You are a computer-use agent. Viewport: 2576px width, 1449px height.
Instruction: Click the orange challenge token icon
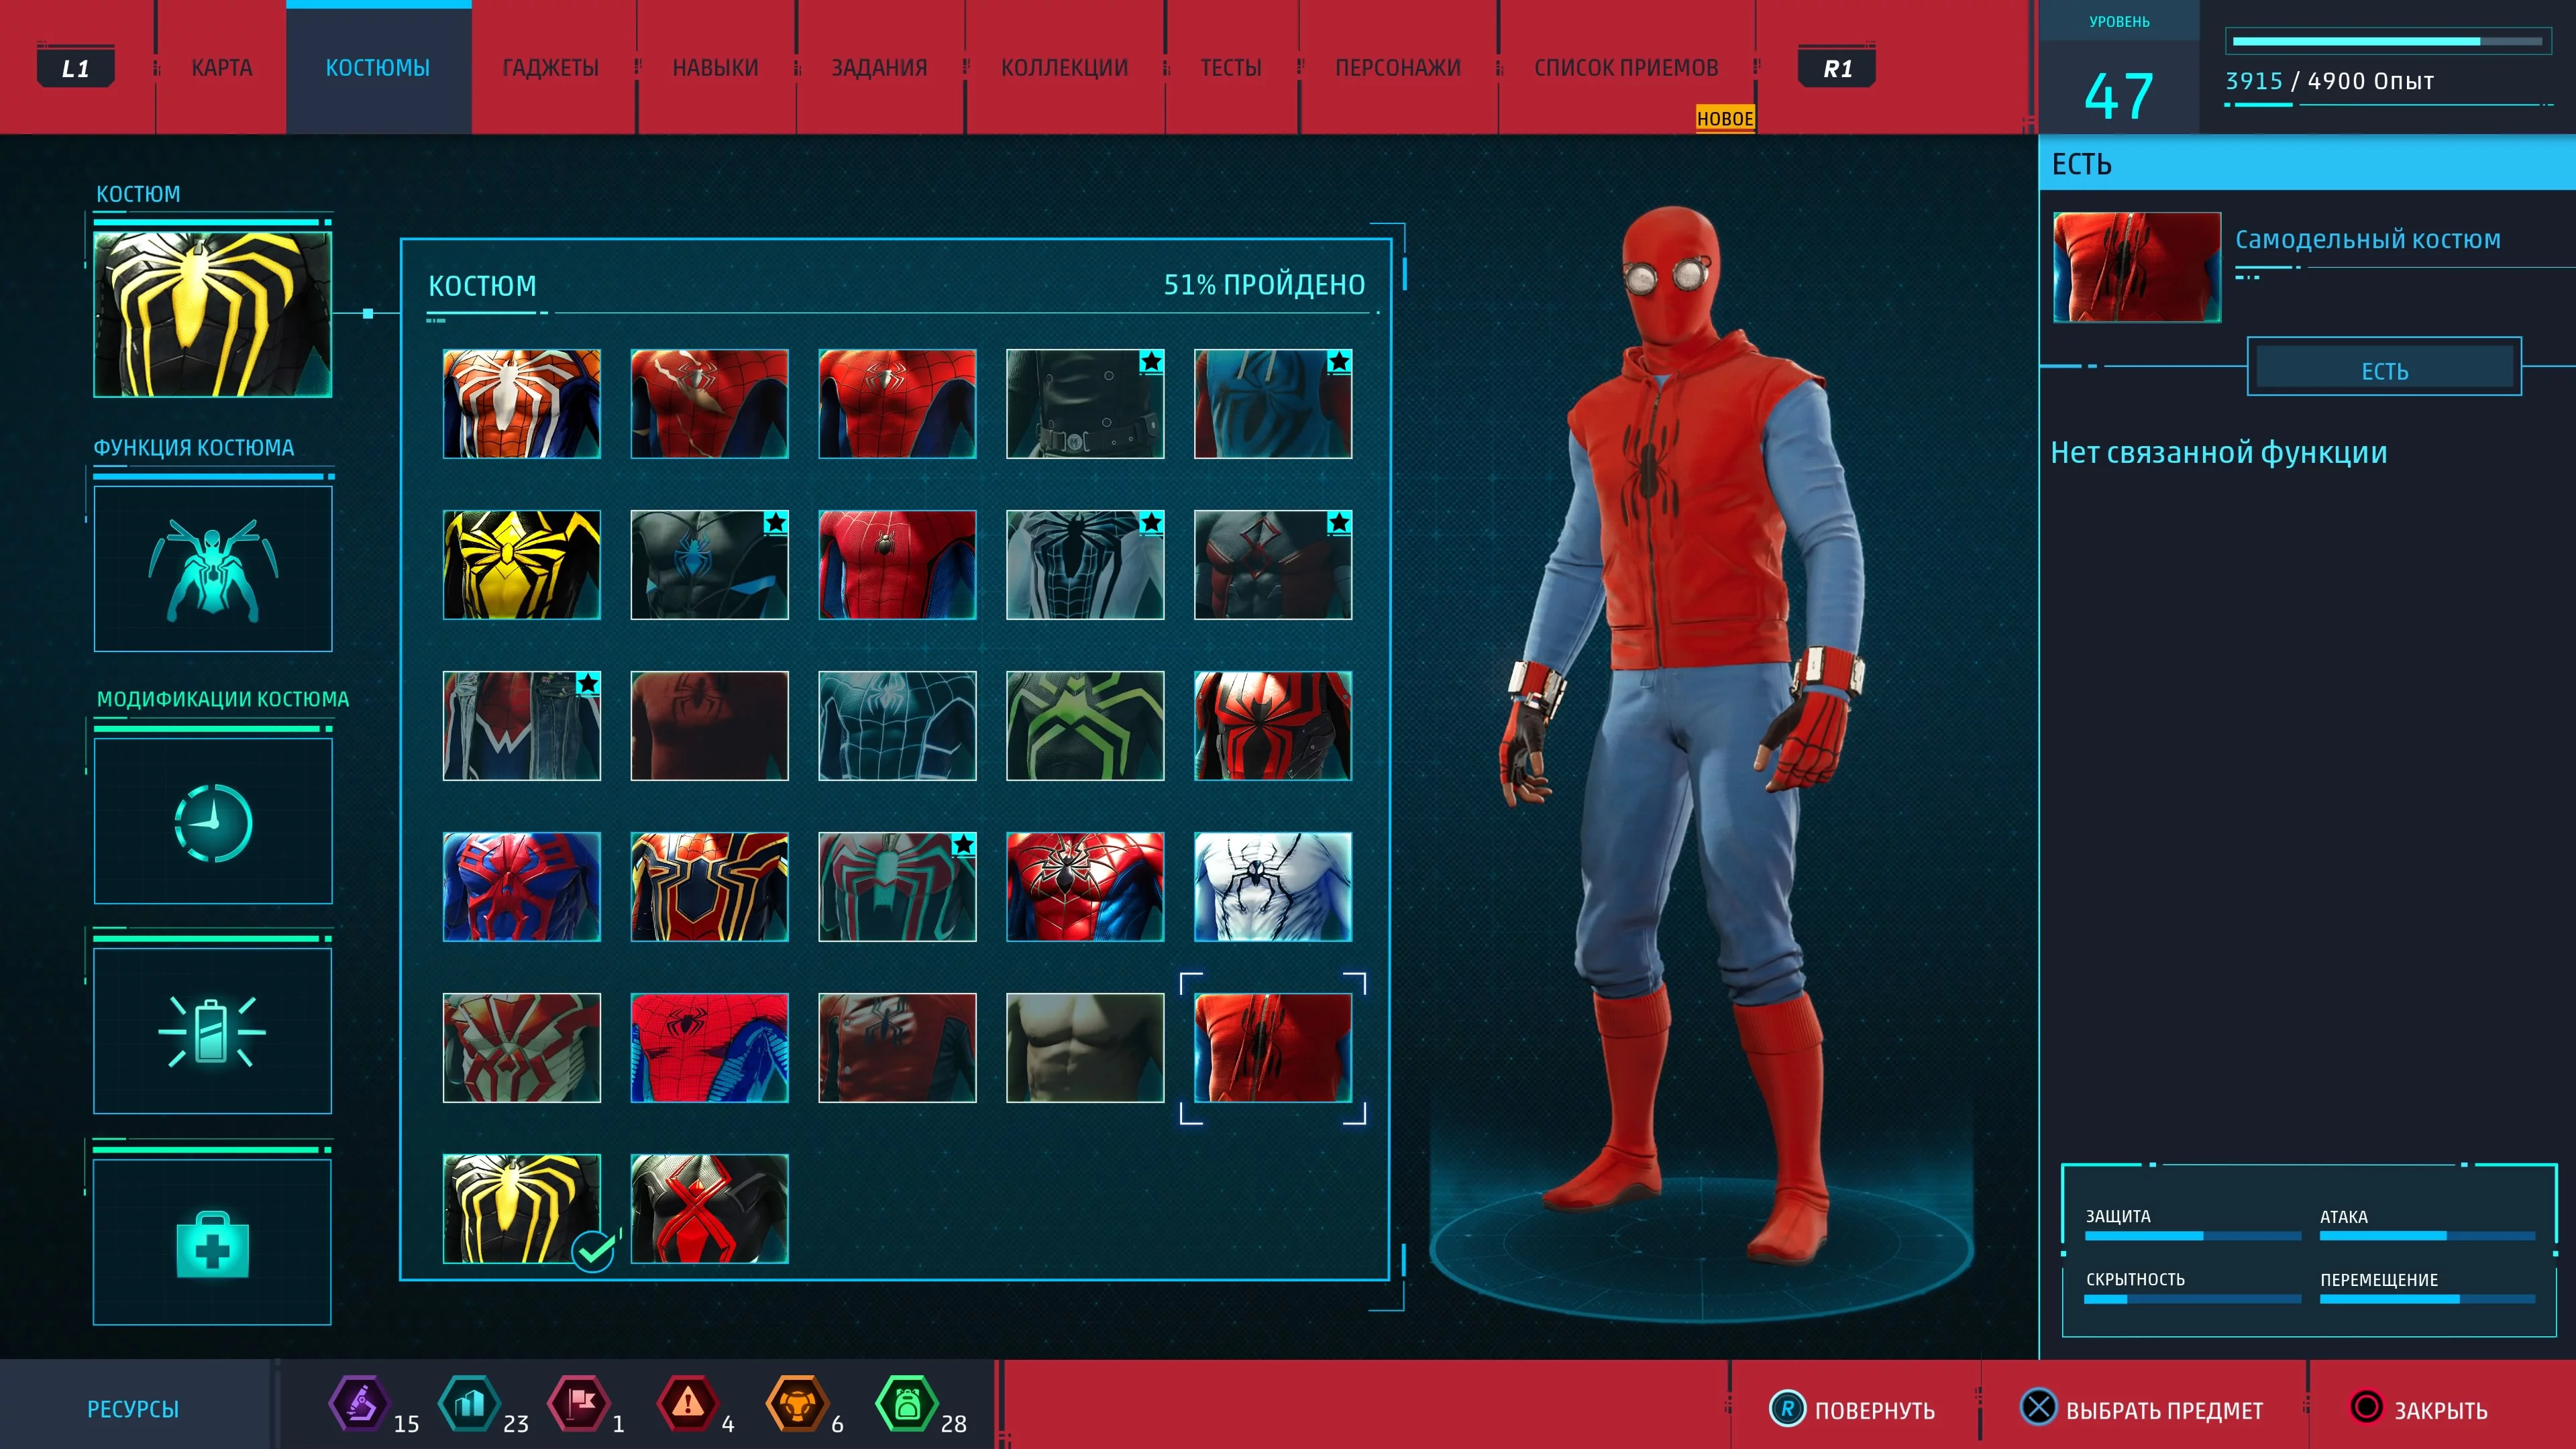pos(797,1404)
